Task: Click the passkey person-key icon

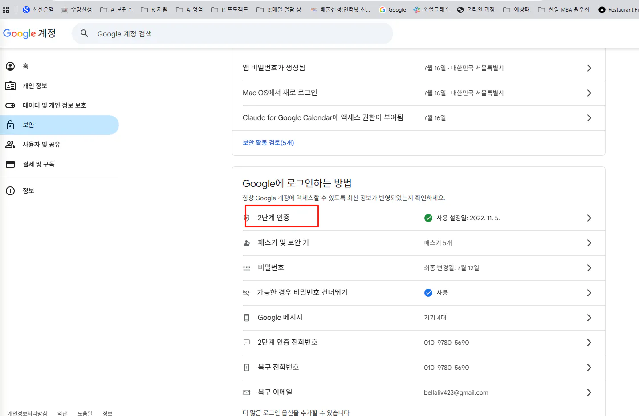Action: point(247,243)
